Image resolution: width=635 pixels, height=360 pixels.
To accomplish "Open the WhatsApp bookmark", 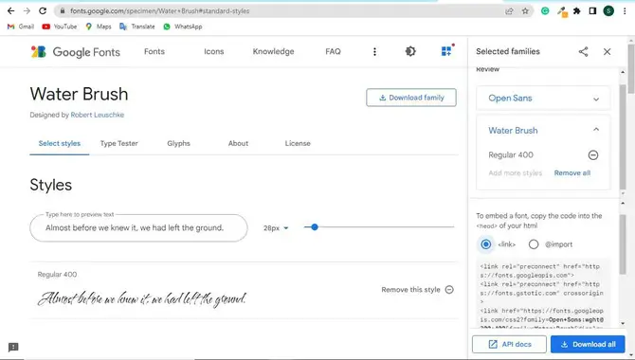I will coord(183,27).
